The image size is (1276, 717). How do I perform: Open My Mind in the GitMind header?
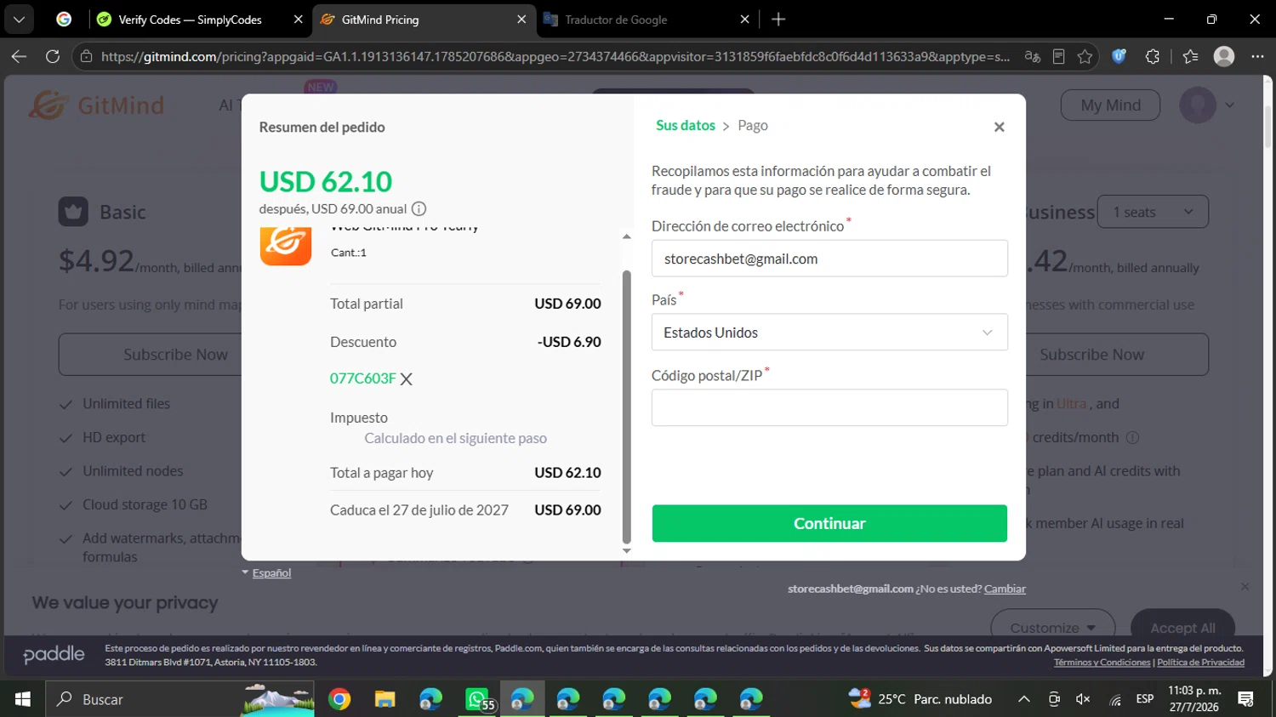click(x=1110, y=105)
